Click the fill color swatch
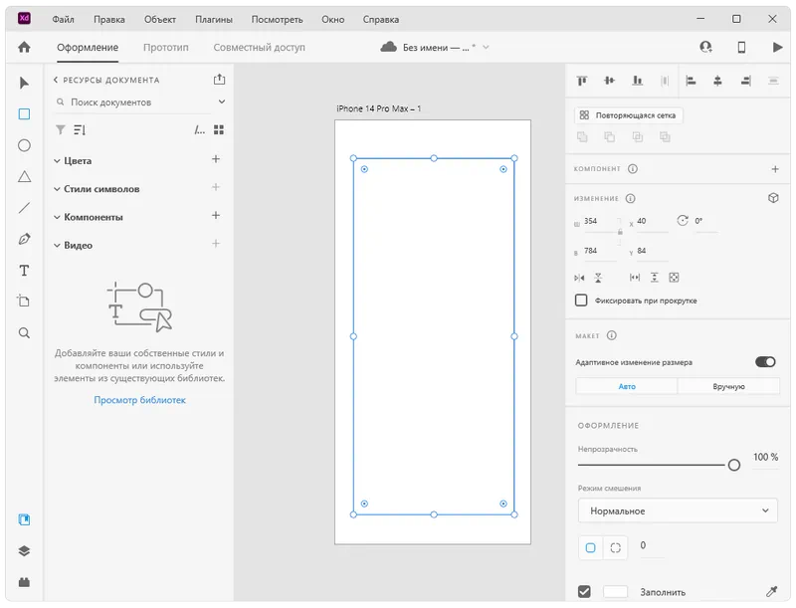796x608 pixels. pyautogui.click(x=615, y=591)
